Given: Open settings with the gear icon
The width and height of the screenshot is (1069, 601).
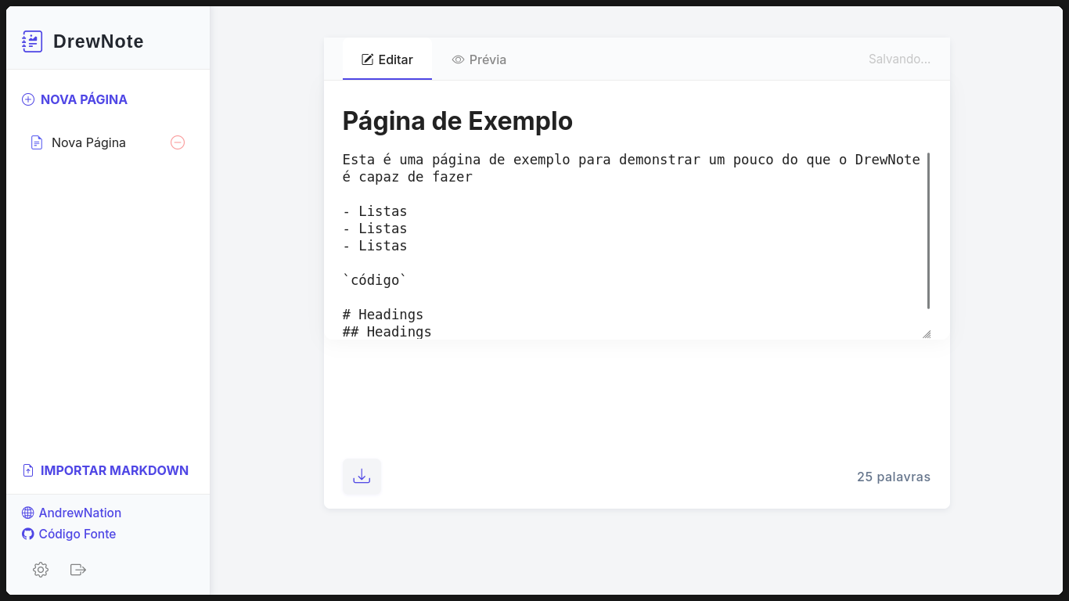Looking at the screenshot, I should tap(41, 570).
